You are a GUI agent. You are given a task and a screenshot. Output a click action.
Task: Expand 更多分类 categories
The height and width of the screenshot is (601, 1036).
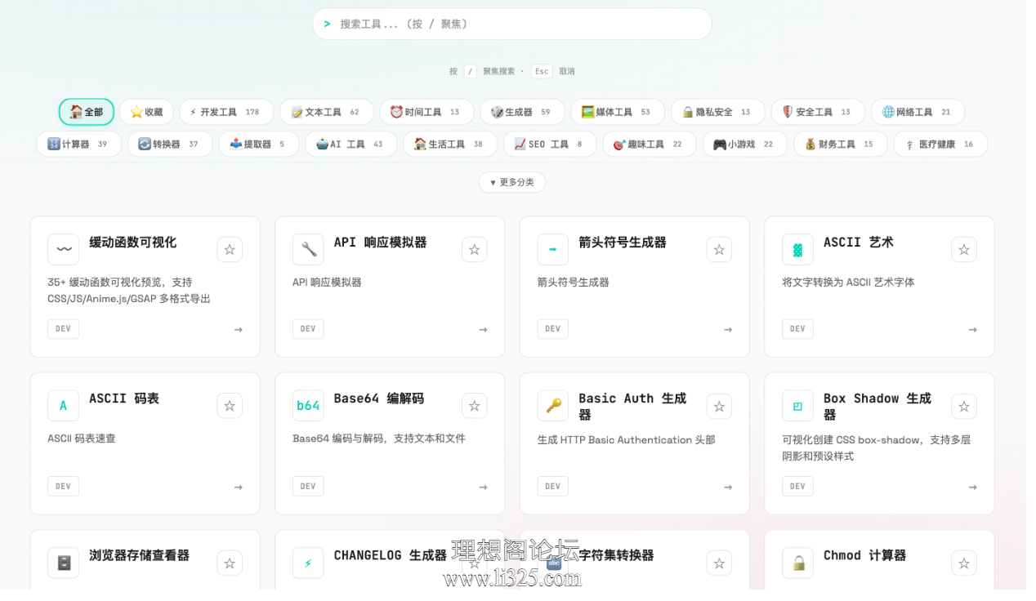[x=512, y=182]
